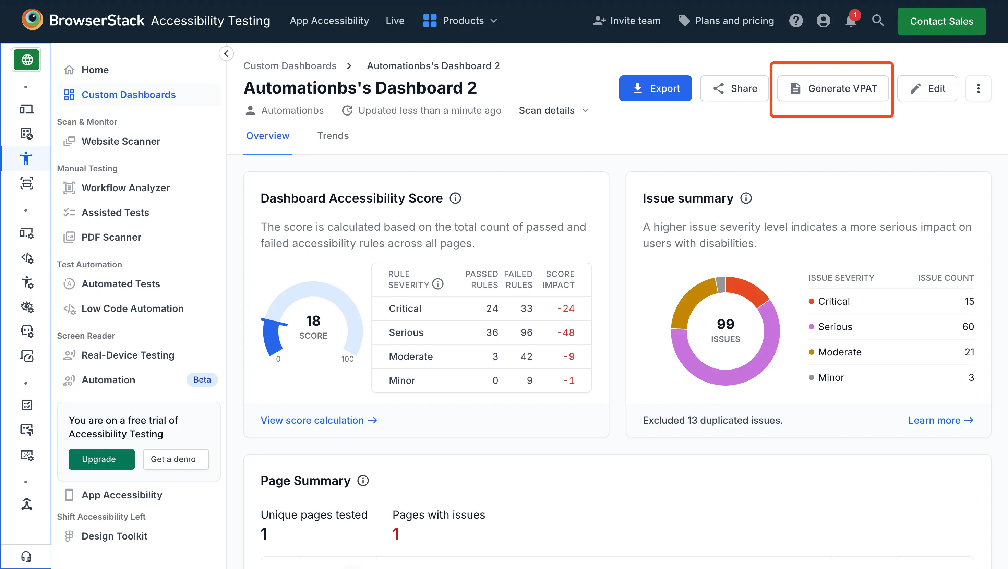Open the headset support icon
This screenshot has width=1008, height=569.
[26, 556]
